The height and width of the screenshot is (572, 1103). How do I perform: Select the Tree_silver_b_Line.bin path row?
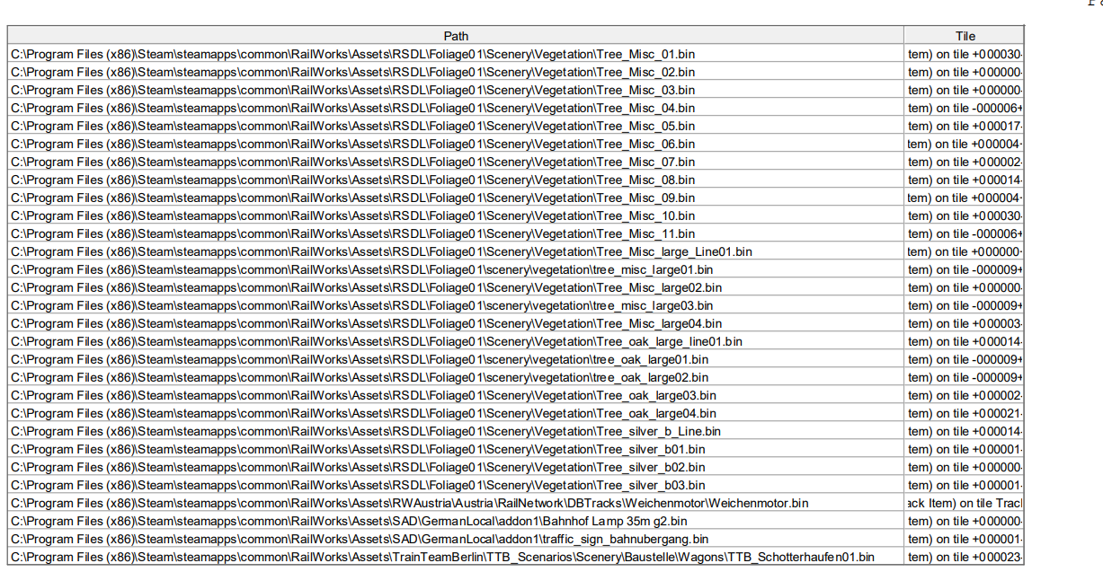point(456,431)
